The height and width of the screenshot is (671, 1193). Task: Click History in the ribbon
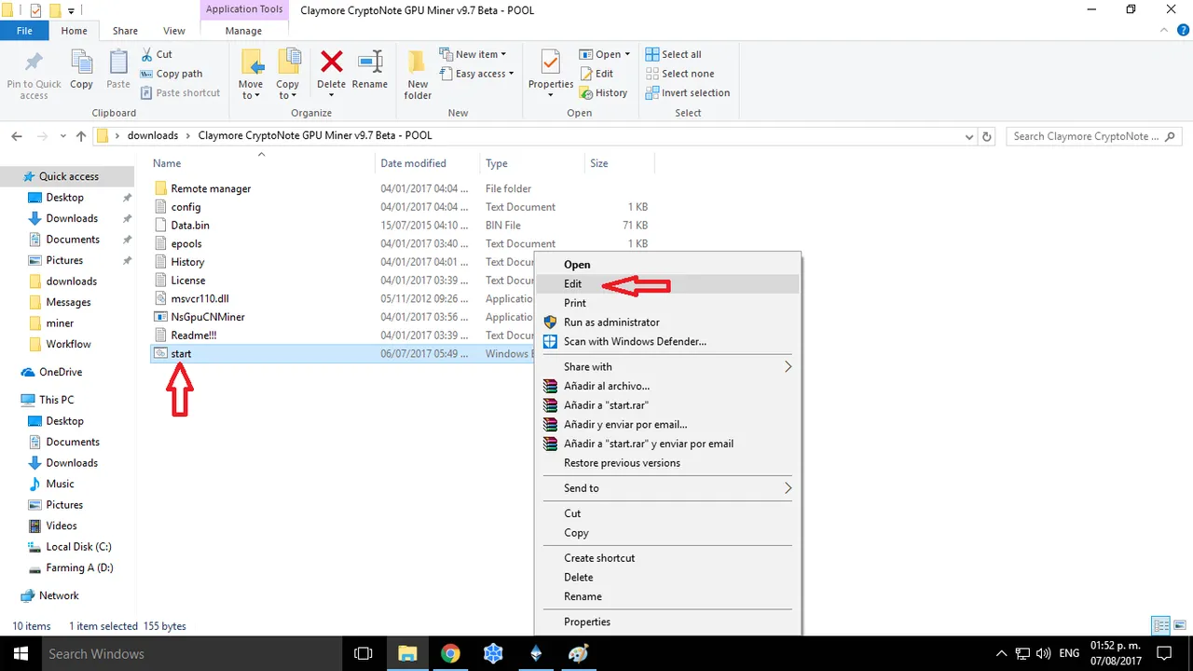click(603, 92)
